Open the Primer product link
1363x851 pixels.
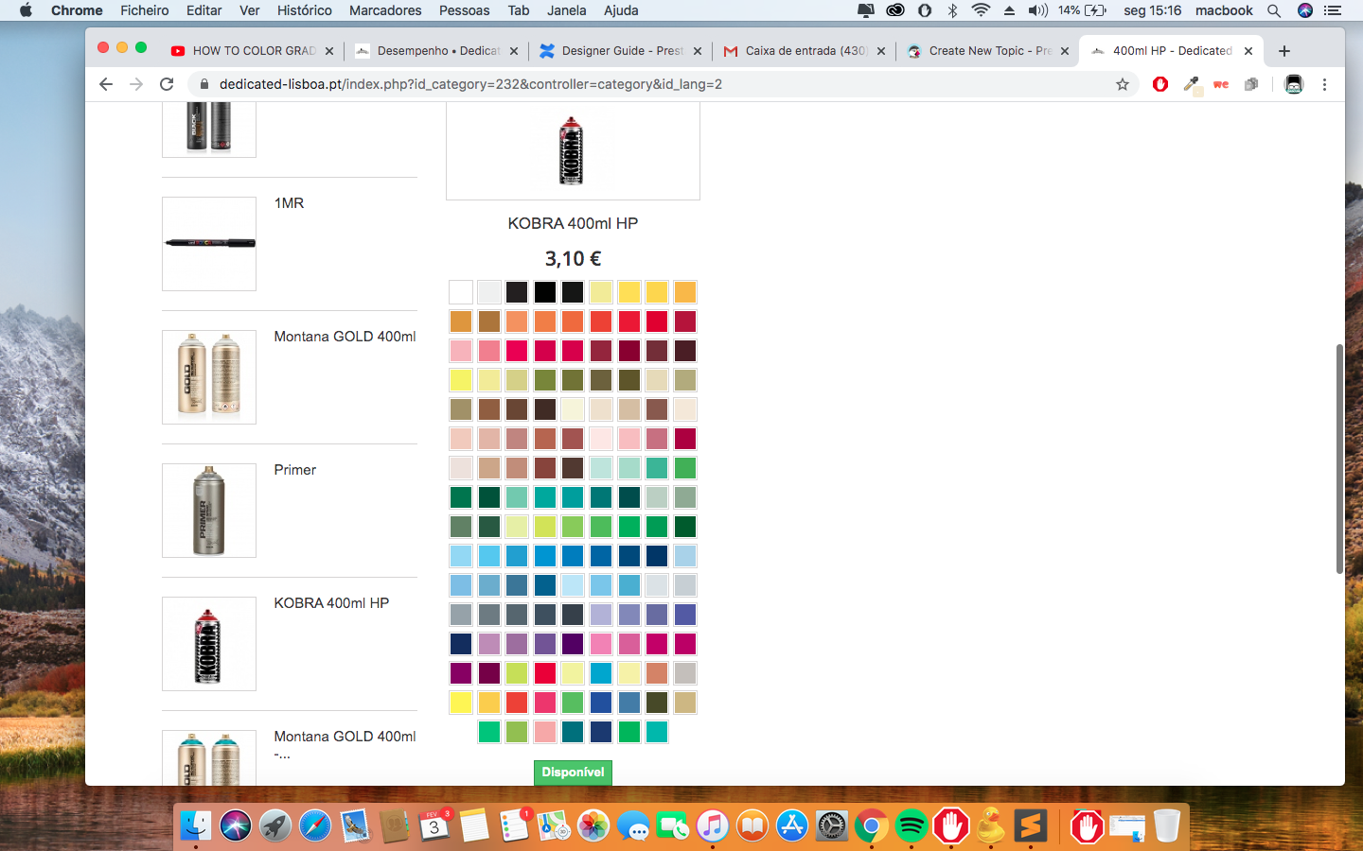click(x=295, y=470)
